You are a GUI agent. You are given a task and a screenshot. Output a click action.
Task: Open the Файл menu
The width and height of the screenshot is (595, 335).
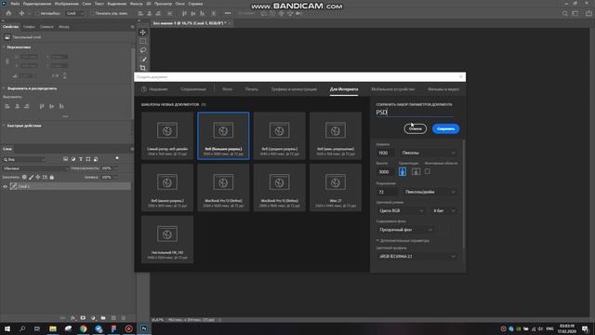pos(15,4)
